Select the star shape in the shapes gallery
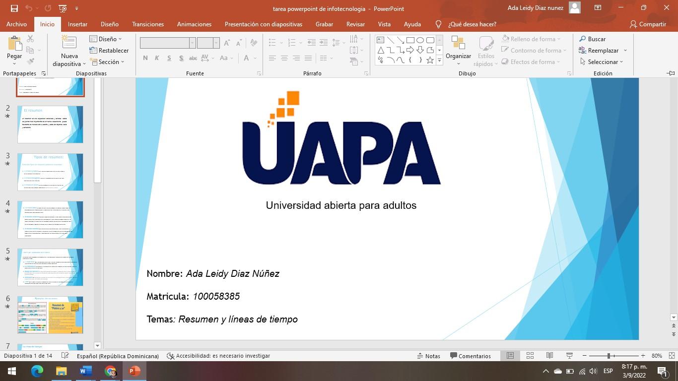The width and height of the screenshot is (678, 381). 430,60
